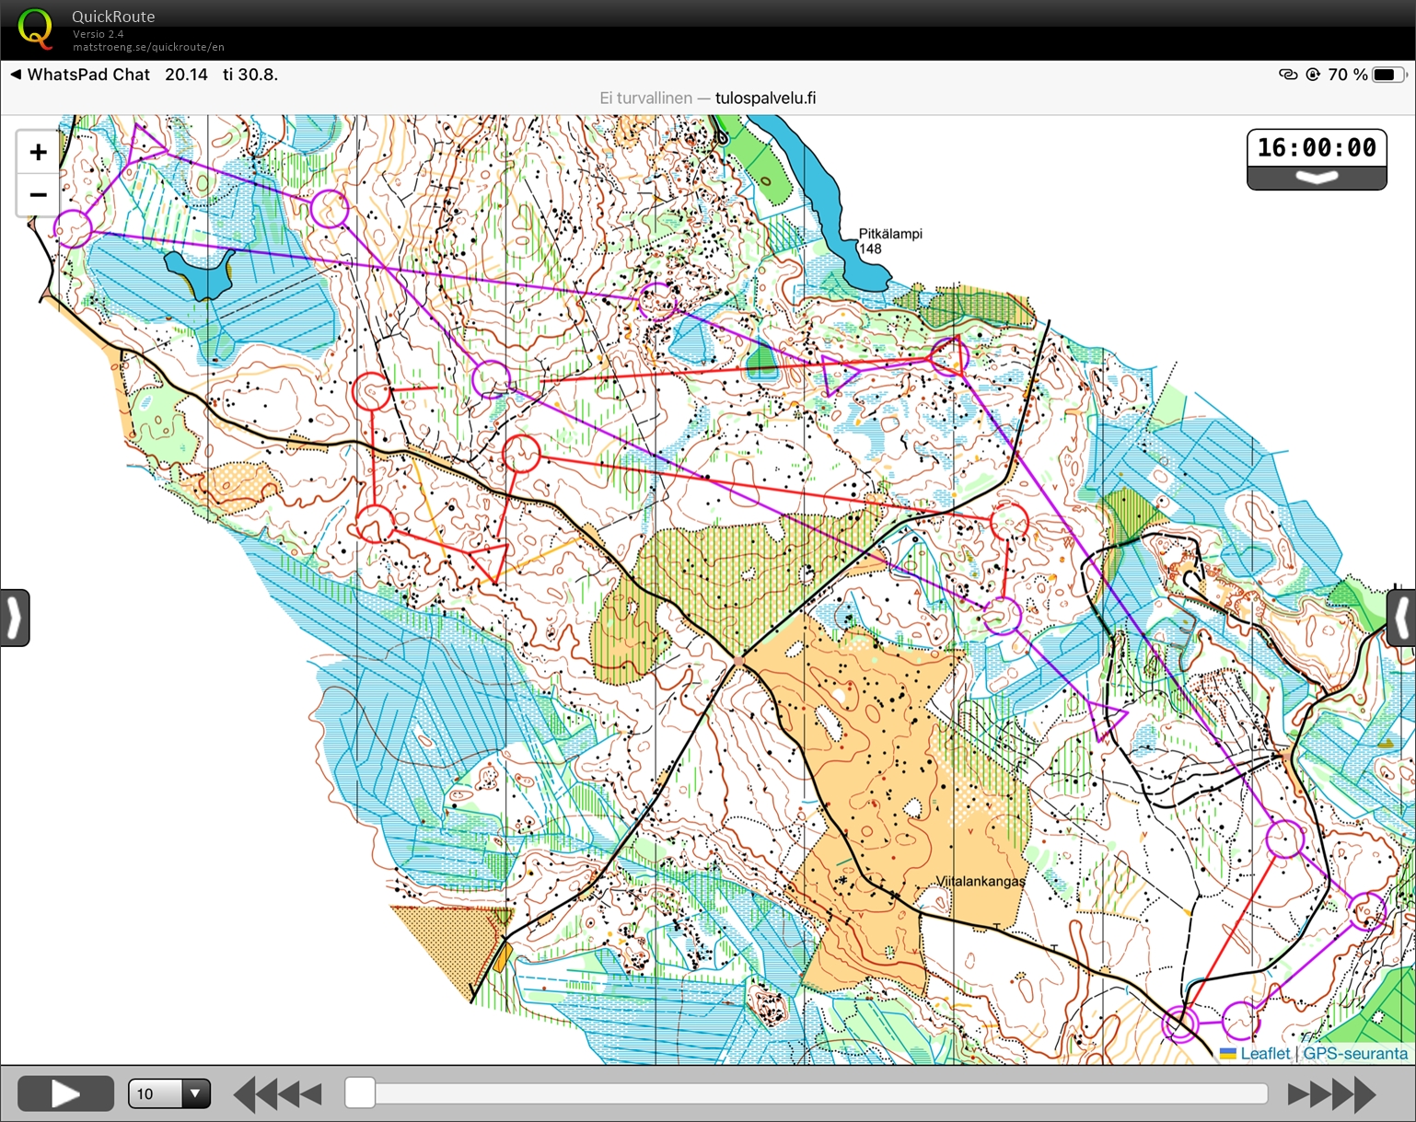Image resolution: width=1416 pixels, height=1122 pixels.
Task: Zoom in on the map with plus button
Action: click(x=38, y=152)
